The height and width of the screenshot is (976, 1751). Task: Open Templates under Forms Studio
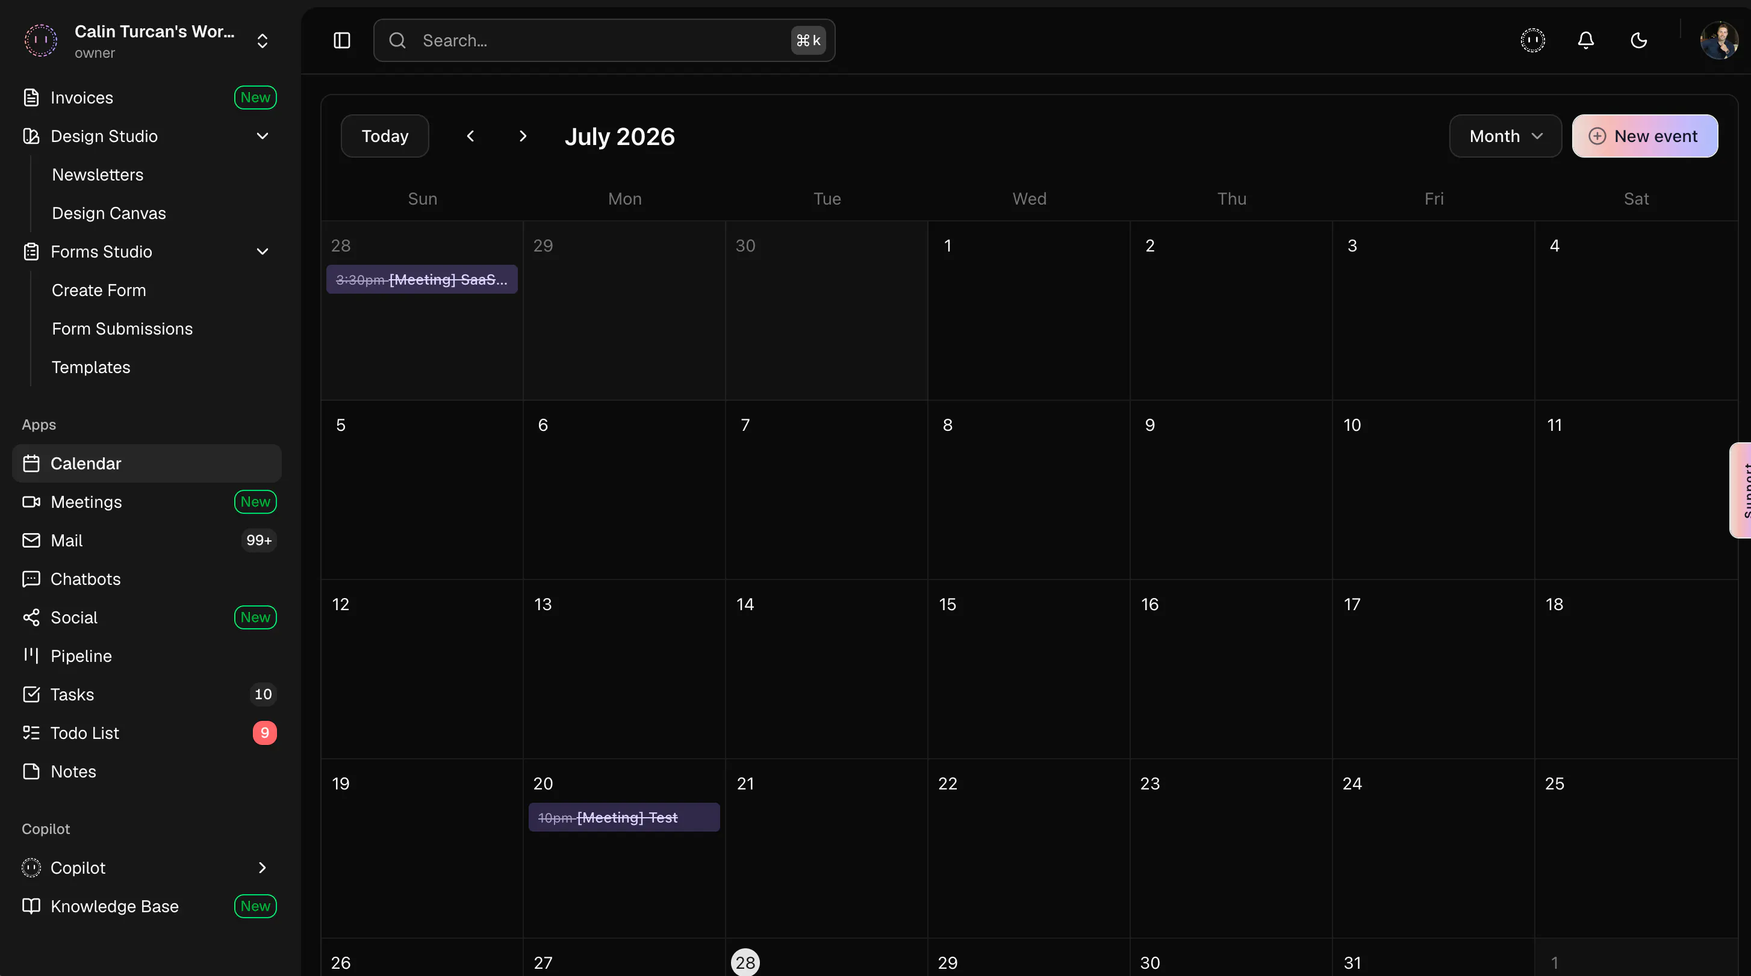(x=91, y=368)
